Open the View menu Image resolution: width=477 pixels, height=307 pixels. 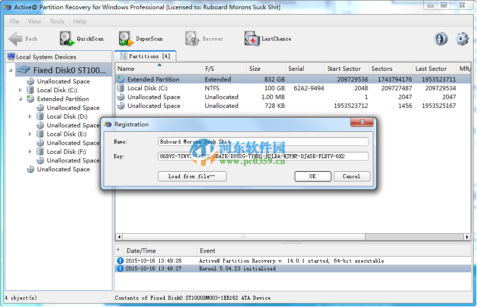(34, 21)
